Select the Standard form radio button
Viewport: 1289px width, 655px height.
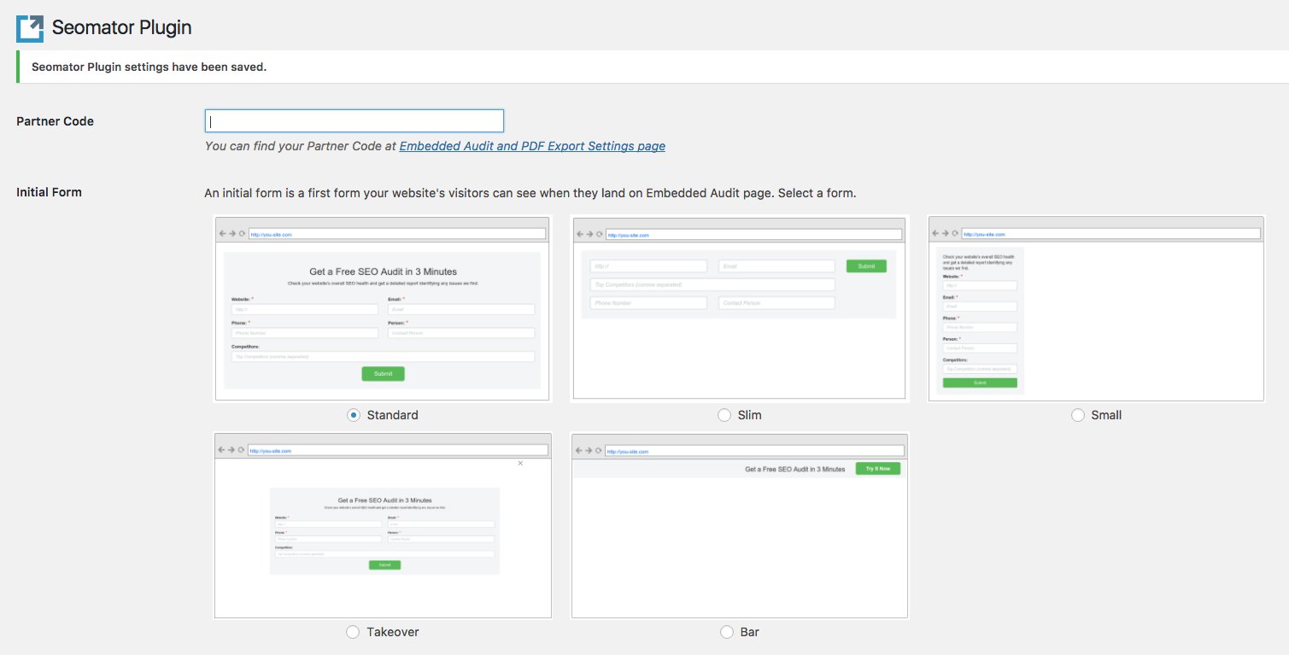pyautogui.click(x=353, y=415)
